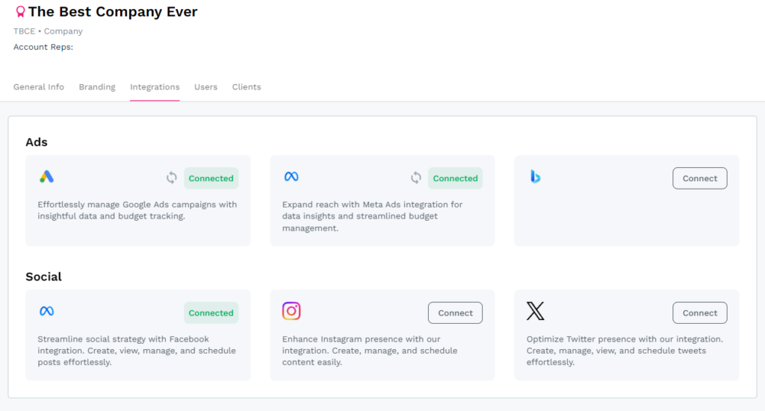Click the Facebook Meta logo in Social section
Screen dimensions: 765x411
pyautogui.click(x=46, y=311)
